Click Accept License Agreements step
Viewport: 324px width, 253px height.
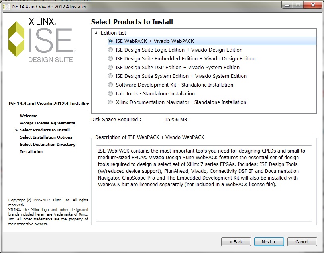(47, 123)
